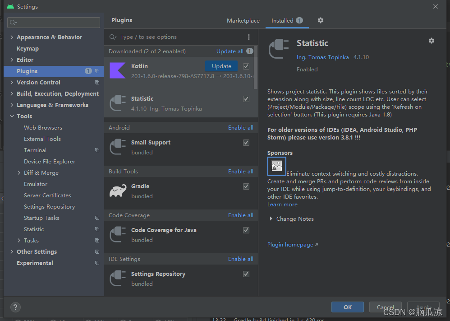Click Enable all for Android plugins
Viewport: 450px width, 321px height.
[240, 128]
